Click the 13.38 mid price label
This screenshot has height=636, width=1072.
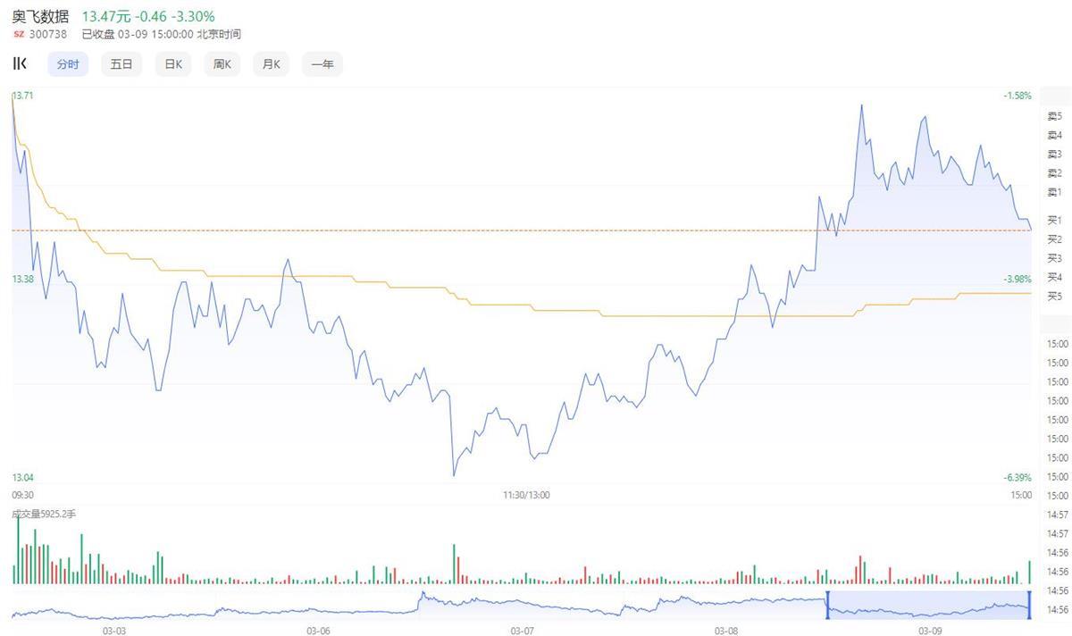pos(23,280)
